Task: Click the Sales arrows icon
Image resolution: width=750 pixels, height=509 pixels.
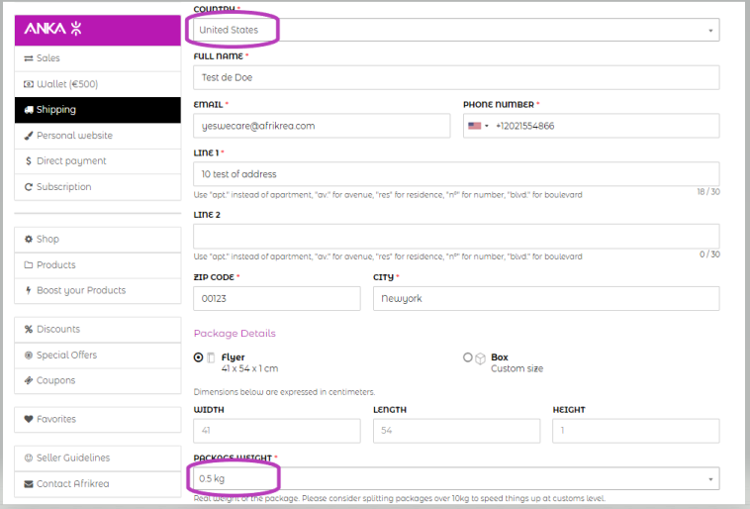Action: (29, 58)
